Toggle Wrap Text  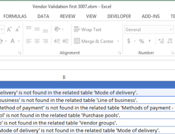tap(87, 29)
